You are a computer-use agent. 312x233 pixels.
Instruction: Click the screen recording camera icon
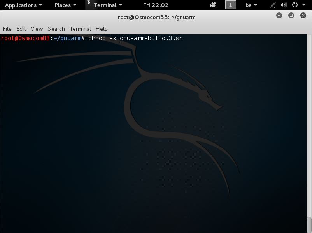(213, 5)
